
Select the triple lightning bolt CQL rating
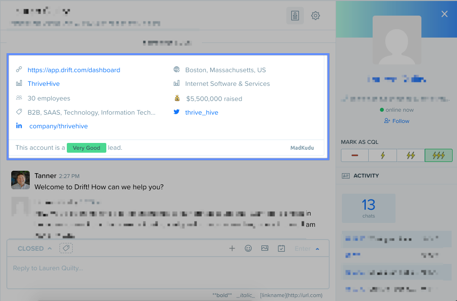(x=438, y=155)
